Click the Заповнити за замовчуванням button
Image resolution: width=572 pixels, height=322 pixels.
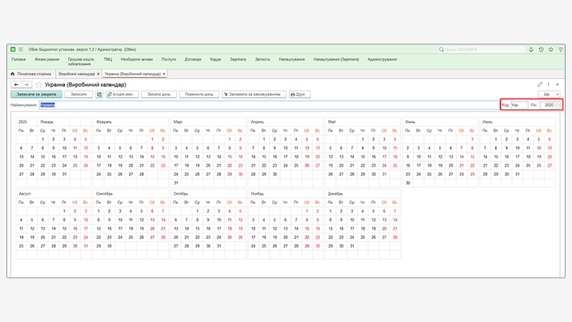coord(255,94)
